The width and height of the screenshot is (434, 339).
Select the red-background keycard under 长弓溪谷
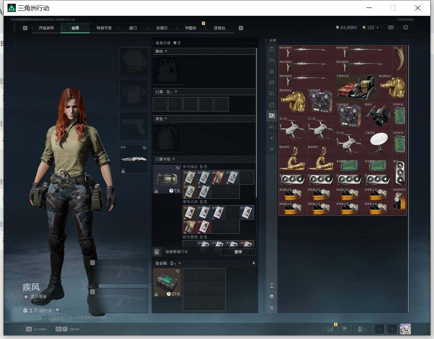(218, 177)
